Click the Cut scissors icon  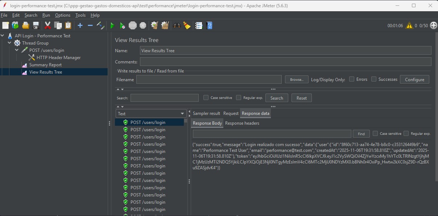pos(47,25)
